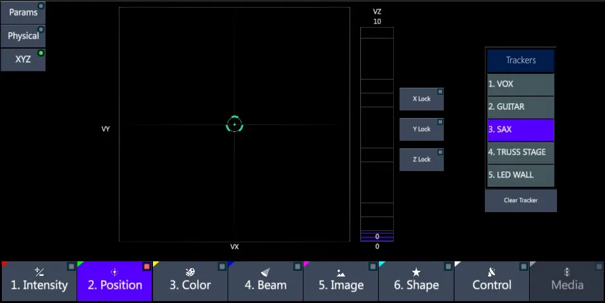Click the VY axis label

[x=106, y=129]
